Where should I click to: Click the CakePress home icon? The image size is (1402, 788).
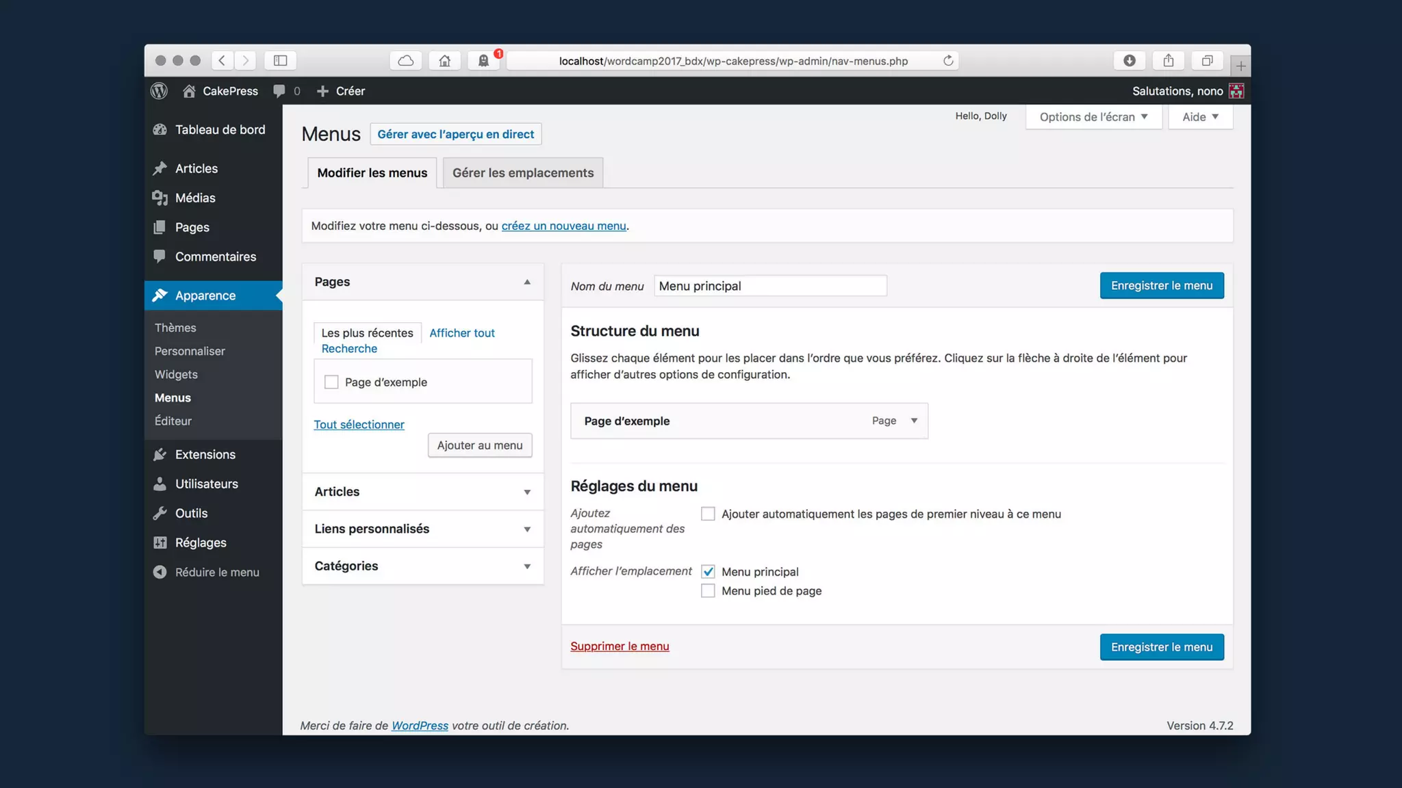point(189,91)
